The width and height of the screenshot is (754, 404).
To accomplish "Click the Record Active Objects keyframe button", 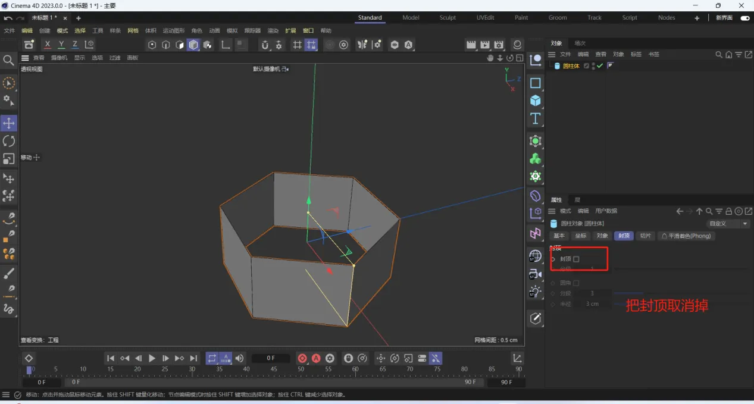I will coord(302,358).
